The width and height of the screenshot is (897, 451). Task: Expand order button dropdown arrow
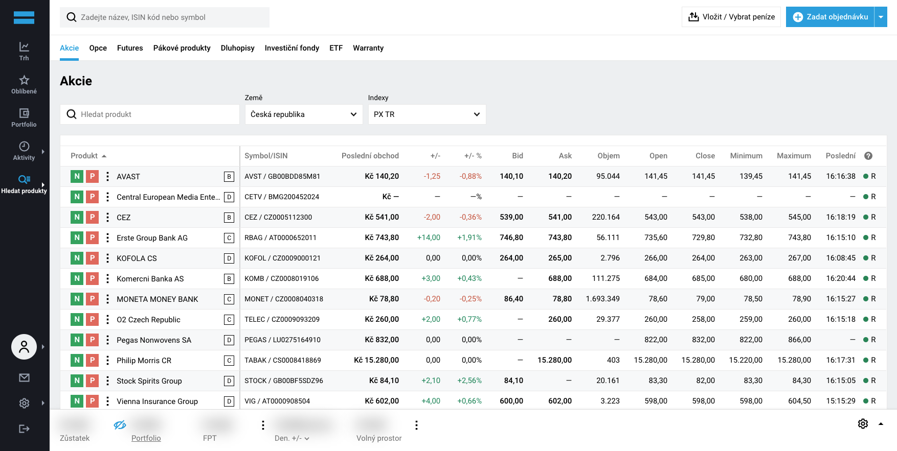click(881, 17)
